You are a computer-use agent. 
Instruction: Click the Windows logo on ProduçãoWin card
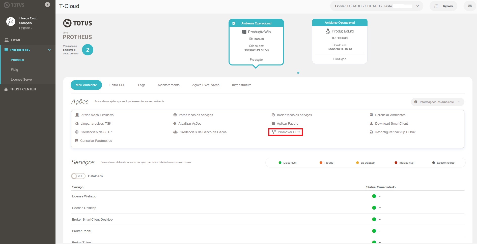point(244,32)
